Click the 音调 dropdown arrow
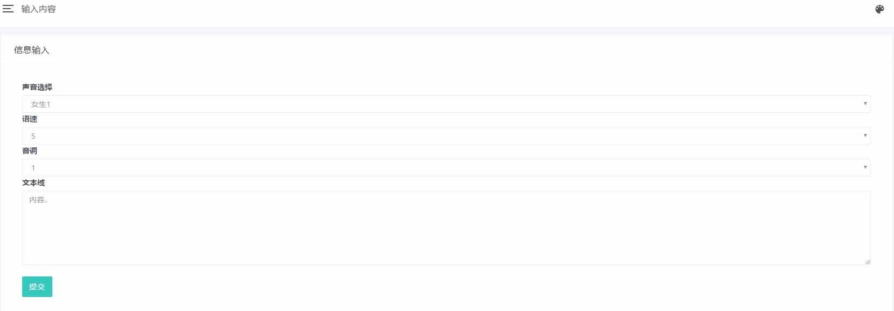Image resolution: width=894 pixels, height=311 pixels. pyautogui.click(x=865, y=167)
